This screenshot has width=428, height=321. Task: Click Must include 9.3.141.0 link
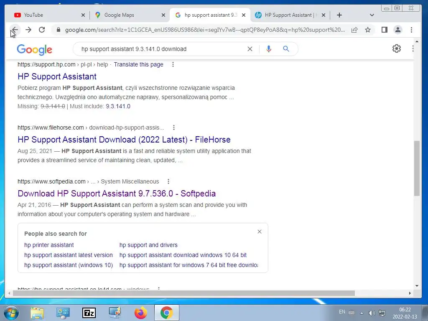coord(118,106)
